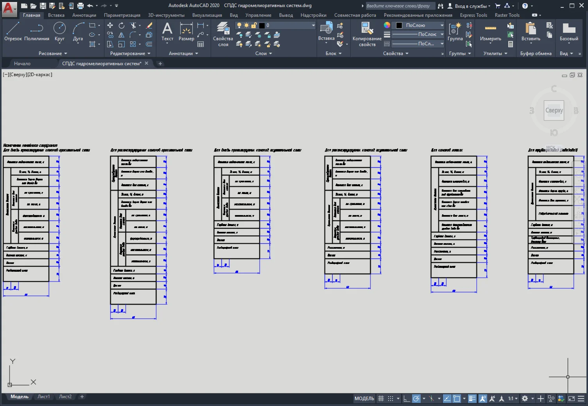Image resolution: width=588 pixels, height=406 pixels.
Task: Open the Express Tools ribbon tab
Action: tap(473, 15)
